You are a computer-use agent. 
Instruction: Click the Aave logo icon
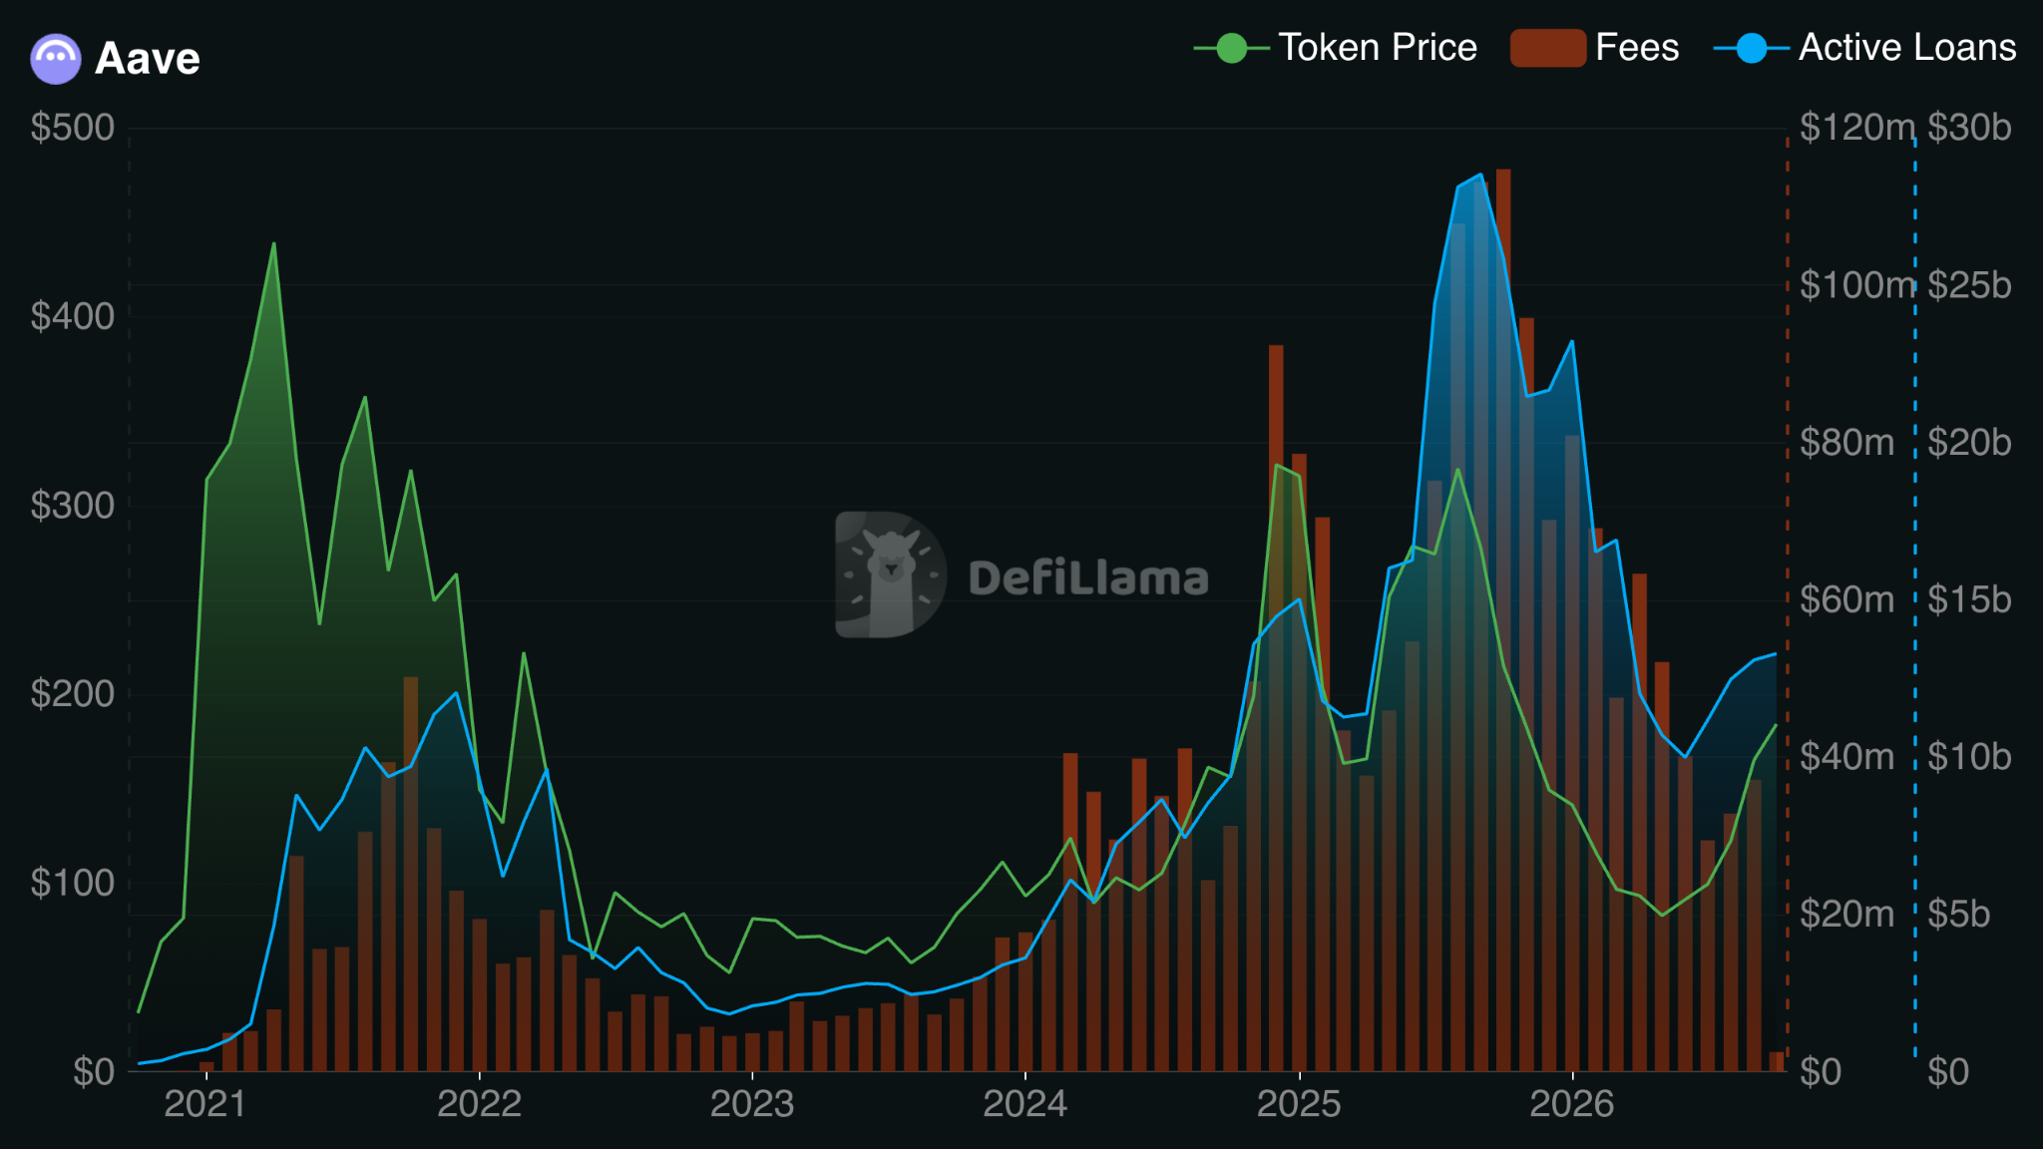click(56, 59)
